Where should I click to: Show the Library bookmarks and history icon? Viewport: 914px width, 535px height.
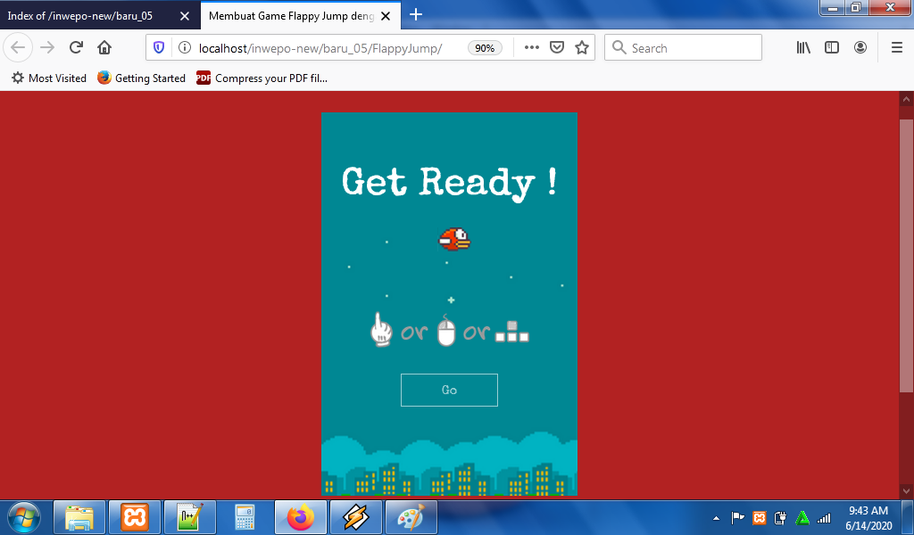pyautogui.click(x=803, y=48)
